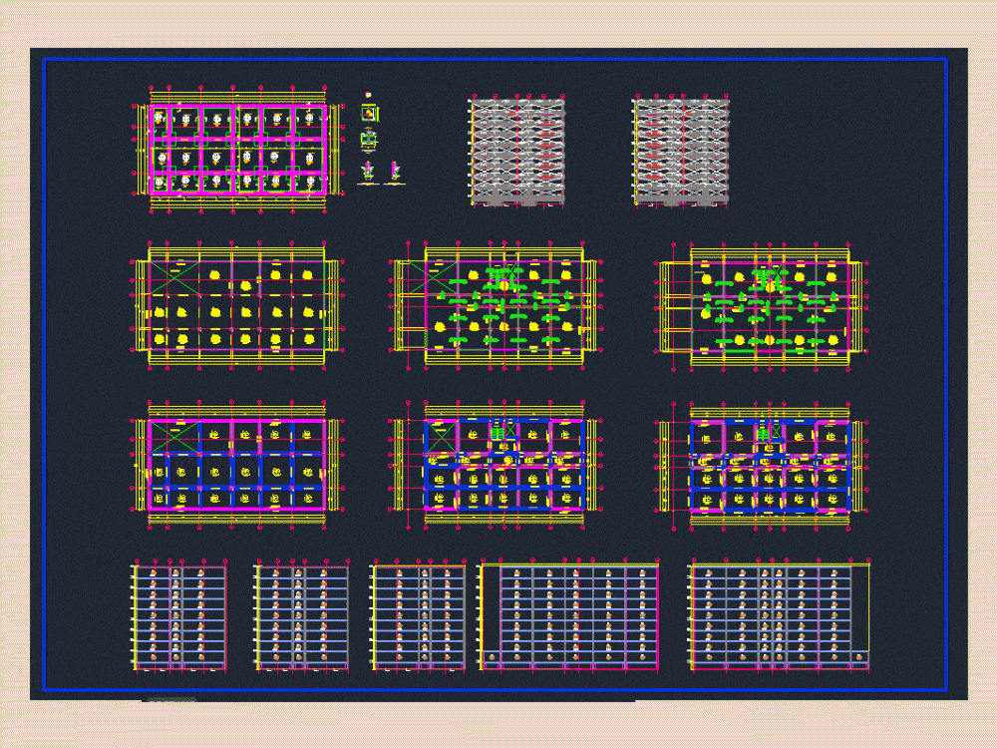Select the third-row middle blue beam plan

tap(496, 465)
